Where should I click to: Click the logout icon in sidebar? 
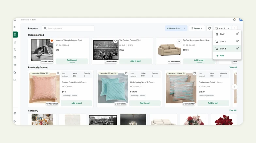(15, 121)
